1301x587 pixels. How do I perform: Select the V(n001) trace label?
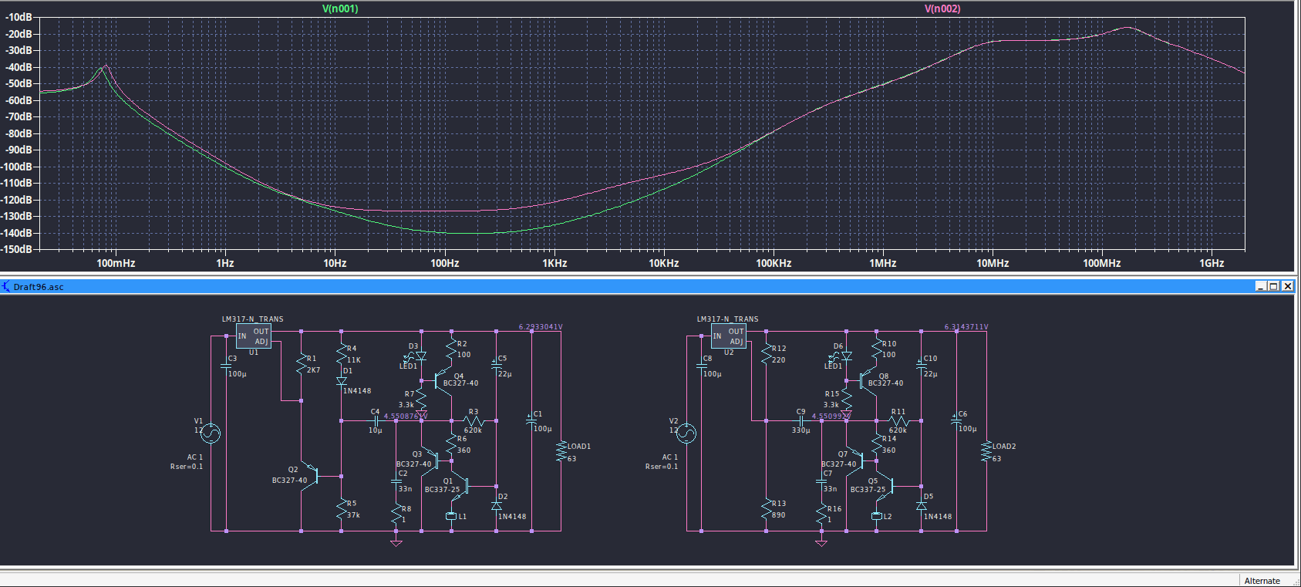click(x=340, y=8)
